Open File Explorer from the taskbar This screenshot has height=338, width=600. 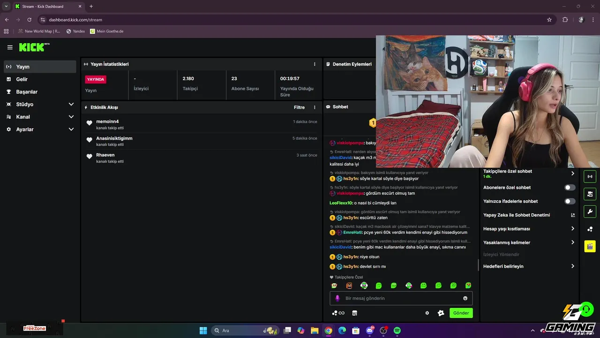315,330
